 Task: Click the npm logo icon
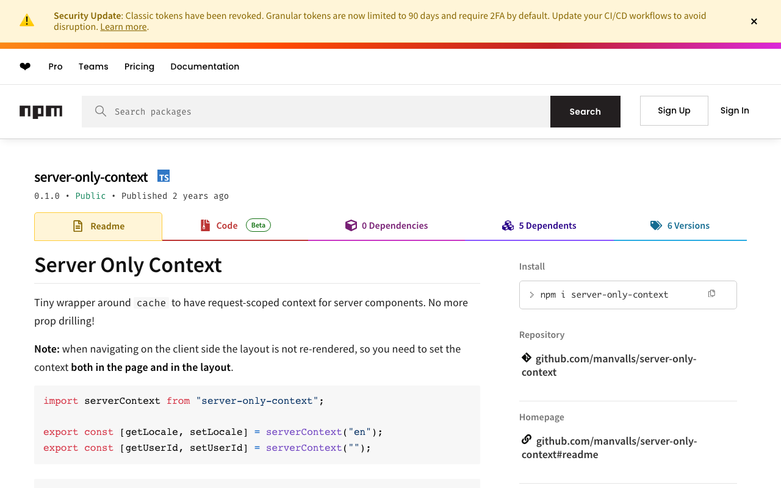(41, 111)
